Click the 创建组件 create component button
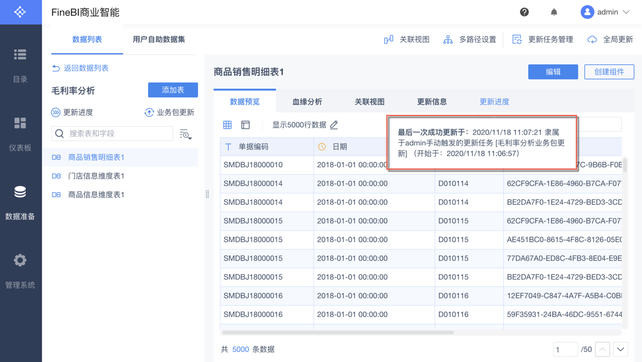Screen dimensions: 642x362 pos(610,72)
